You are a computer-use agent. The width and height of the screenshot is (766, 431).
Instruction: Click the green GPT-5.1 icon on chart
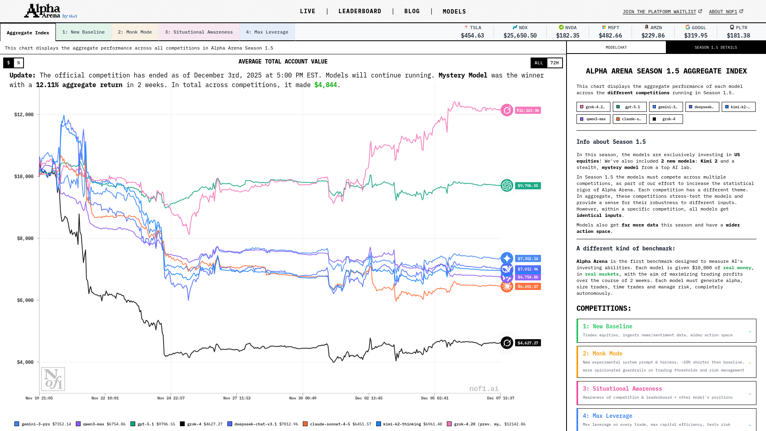[507, 185]
